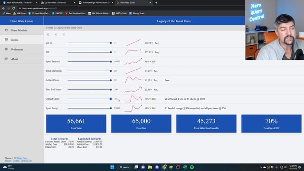Click the Hero Wars Guide header title

coord(22,21)
